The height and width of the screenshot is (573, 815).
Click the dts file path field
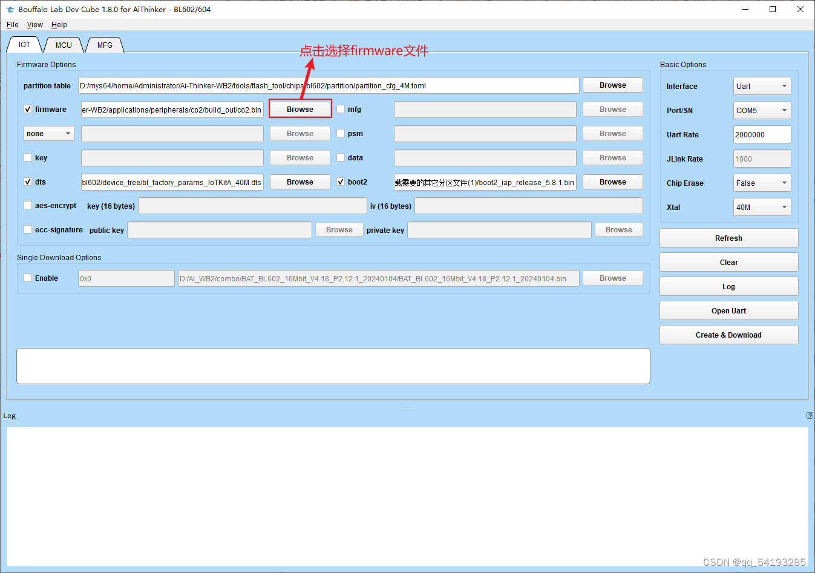coord(172,182)
